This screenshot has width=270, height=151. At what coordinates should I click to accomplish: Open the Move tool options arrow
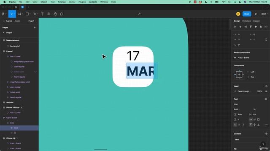tap(15, 14)
